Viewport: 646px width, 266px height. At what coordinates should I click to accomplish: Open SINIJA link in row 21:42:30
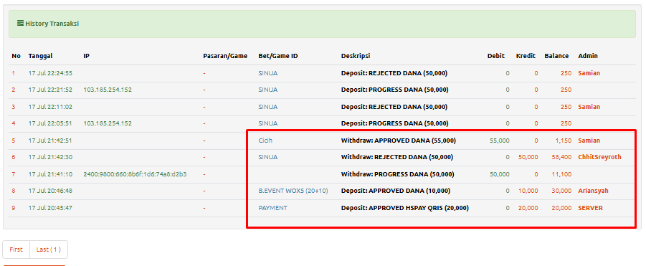click(268, 157)
